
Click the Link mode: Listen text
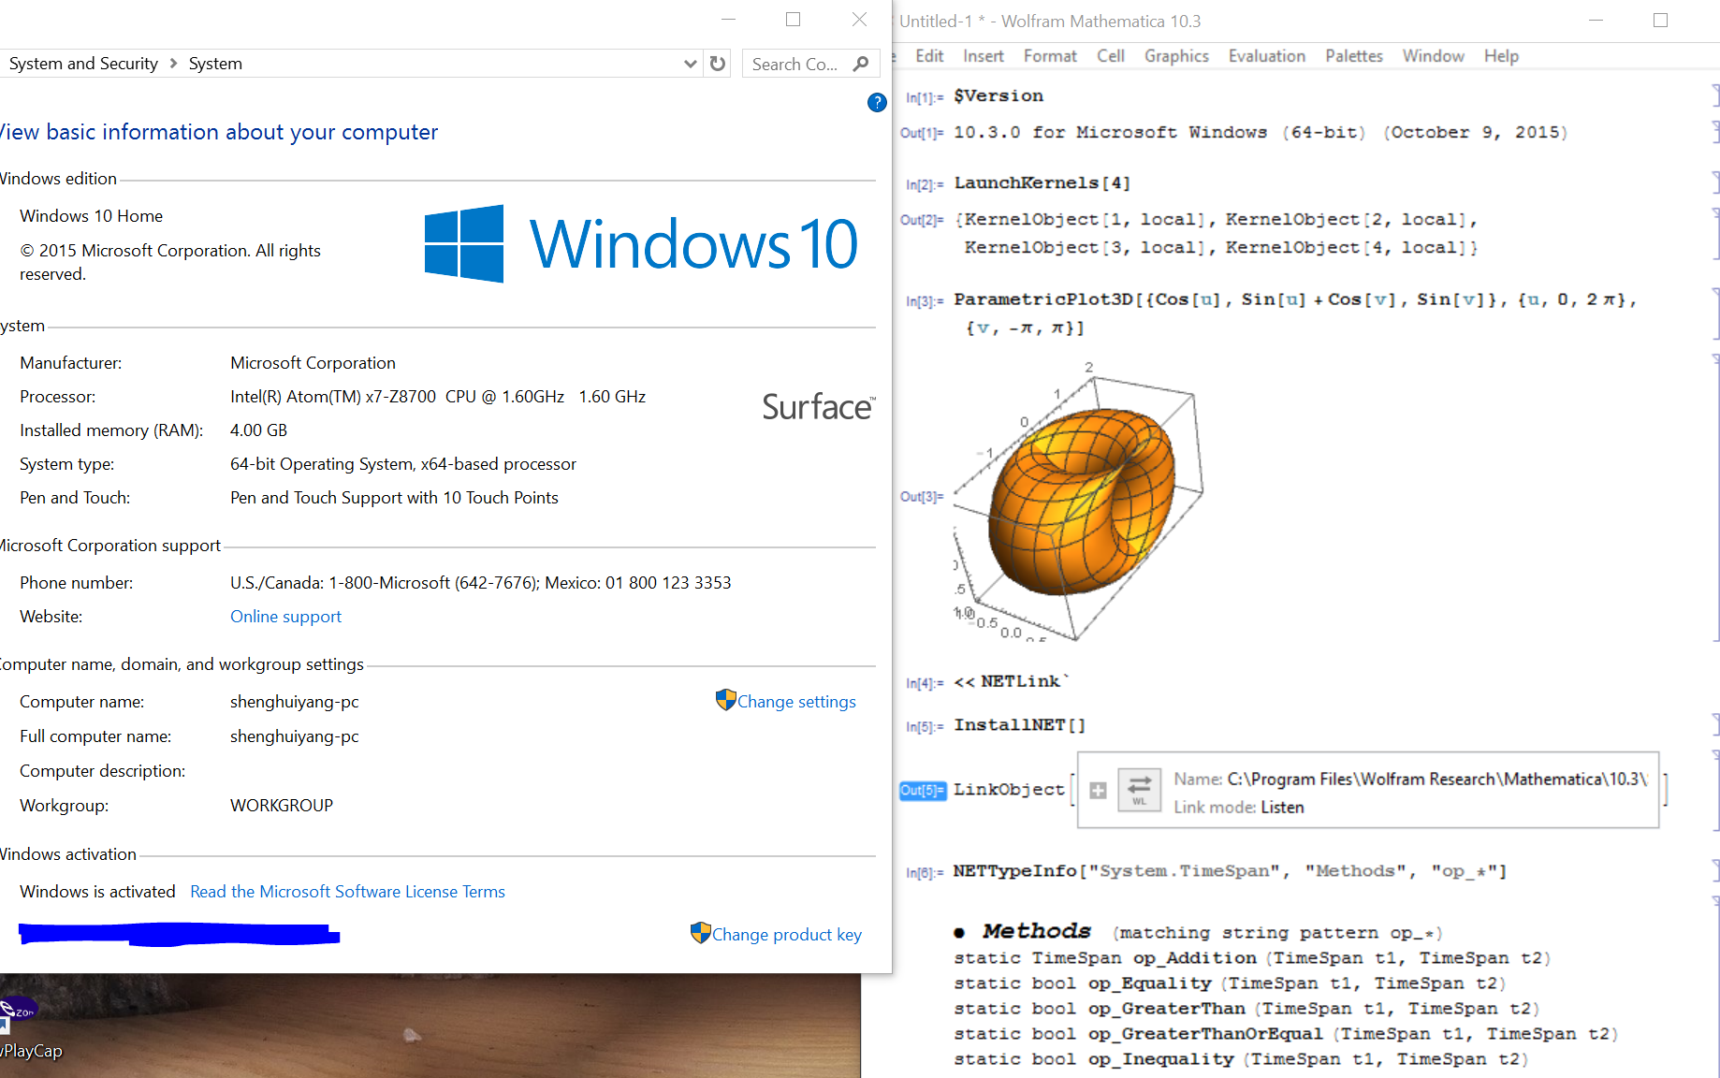[x=1239, y=808]
